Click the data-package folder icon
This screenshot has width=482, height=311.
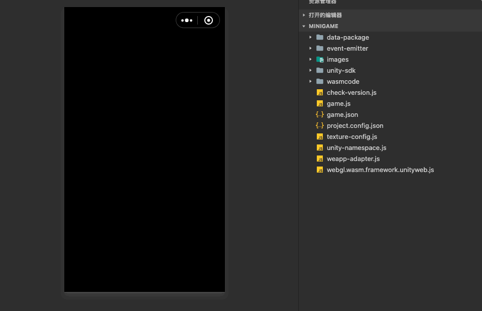tap(320, 37)
